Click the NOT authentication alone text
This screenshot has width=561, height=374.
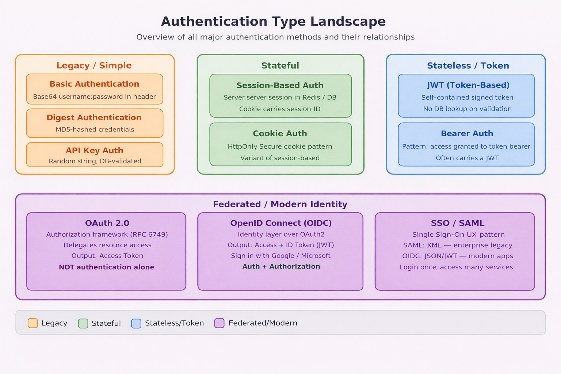(x=106, y=267)
